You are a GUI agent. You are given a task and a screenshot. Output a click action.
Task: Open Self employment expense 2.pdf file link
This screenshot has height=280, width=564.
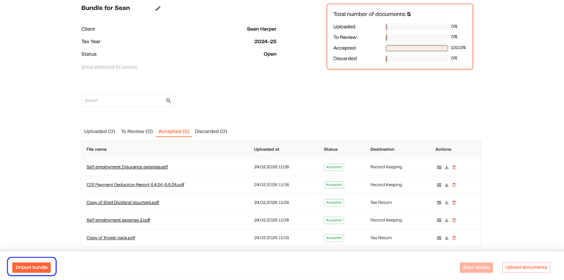coord(118,220)
